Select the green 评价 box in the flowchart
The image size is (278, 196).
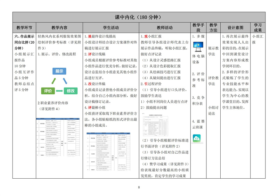point(48,91)
